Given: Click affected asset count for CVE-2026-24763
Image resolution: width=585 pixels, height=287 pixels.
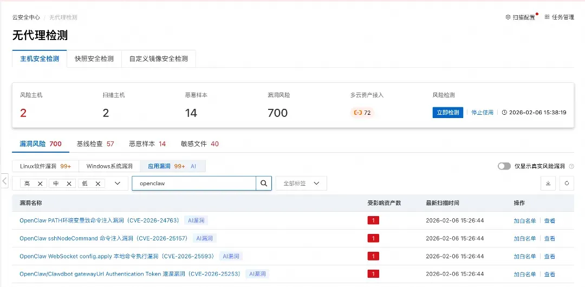Looking at the screenshot, I should (373, 220).
